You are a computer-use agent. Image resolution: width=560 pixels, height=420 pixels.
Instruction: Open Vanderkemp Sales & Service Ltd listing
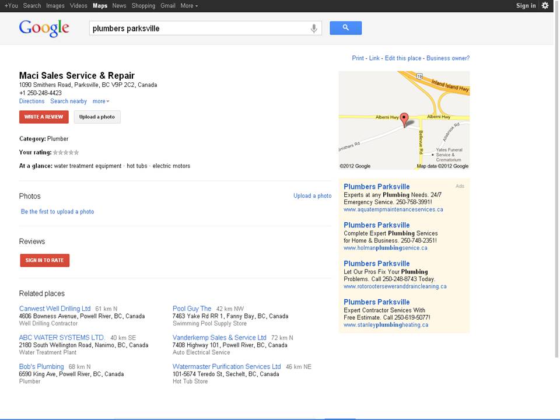(x=219, y=338)
